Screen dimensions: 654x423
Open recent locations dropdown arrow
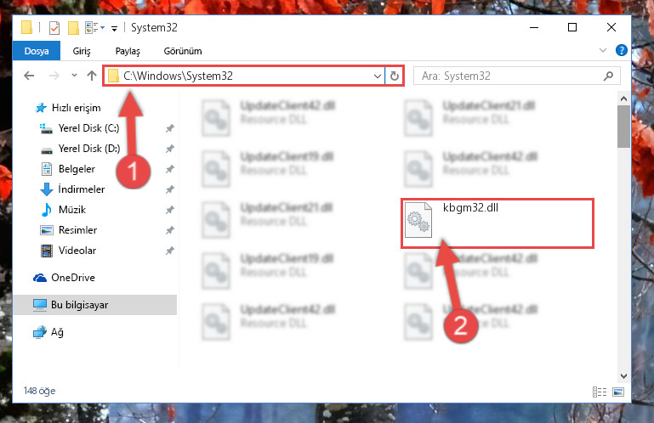(74, 76)
